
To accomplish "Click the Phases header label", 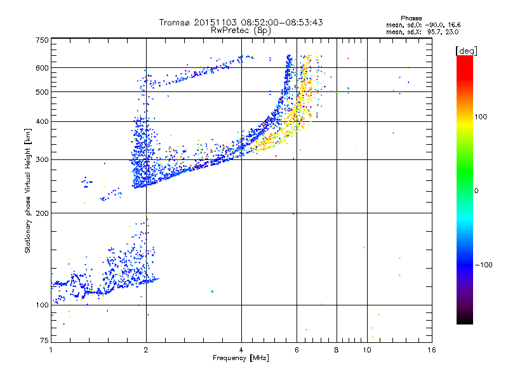I will coord(411,18).
